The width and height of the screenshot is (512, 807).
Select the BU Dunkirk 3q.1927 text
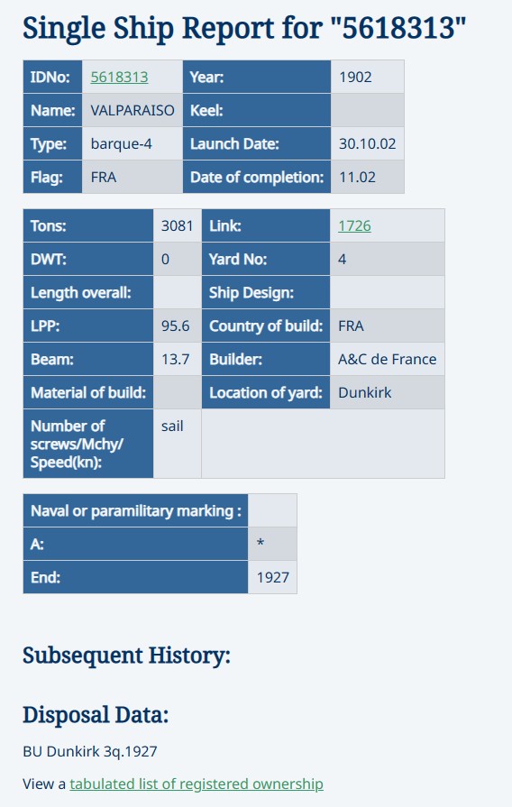pos(90,751)
